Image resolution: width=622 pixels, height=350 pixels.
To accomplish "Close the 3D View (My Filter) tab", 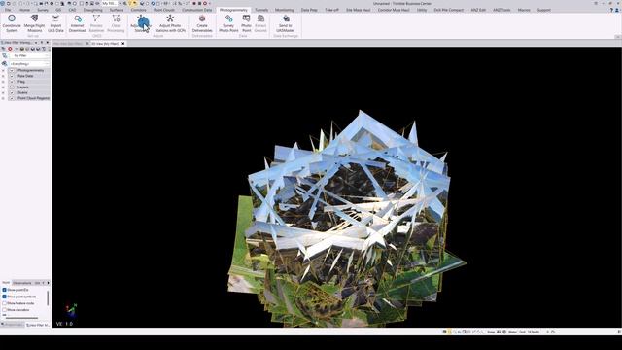I will (123, 43).
